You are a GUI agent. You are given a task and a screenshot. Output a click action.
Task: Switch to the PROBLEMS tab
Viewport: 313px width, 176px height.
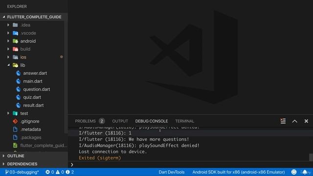click(85, 121)
